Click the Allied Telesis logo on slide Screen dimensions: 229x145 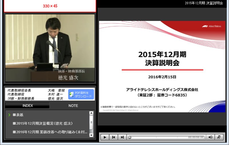[x=212, y=26]
